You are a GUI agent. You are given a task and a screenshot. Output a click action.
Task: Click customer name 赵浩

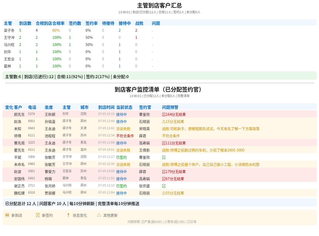pyautogui.click(x=18, y=122)
